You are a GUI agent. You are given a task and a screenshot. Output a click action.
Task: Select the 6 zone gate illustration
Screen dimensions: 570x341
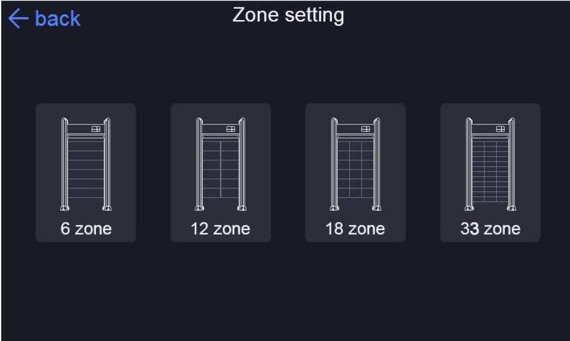coord(86,164)
